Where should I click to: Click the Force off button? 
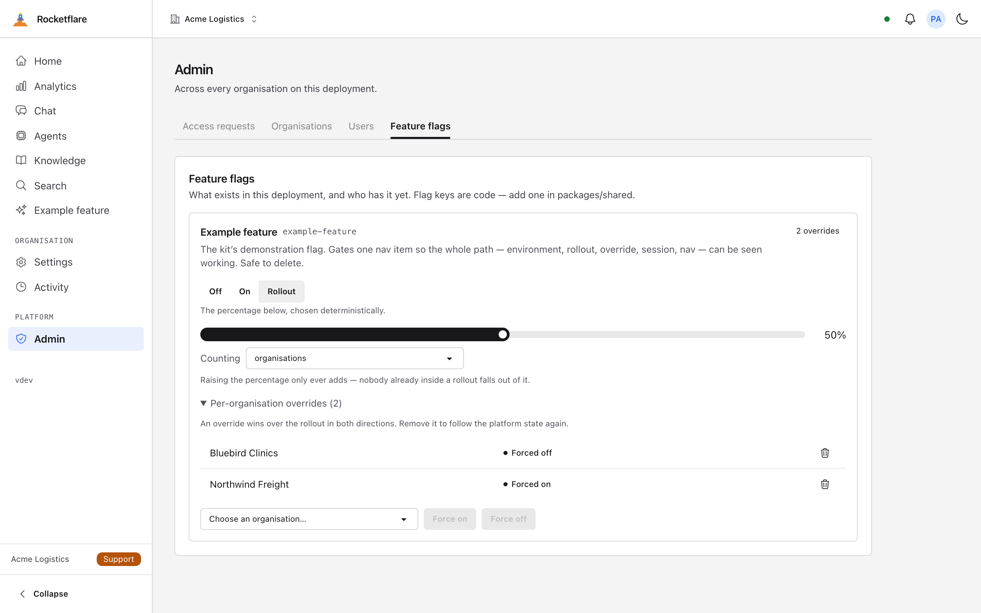(x=508, y=519)
